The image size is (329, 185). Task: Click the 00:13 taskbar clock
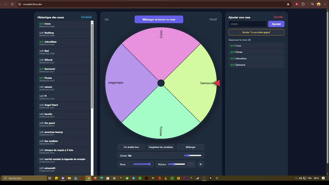[x=316, y=178]
